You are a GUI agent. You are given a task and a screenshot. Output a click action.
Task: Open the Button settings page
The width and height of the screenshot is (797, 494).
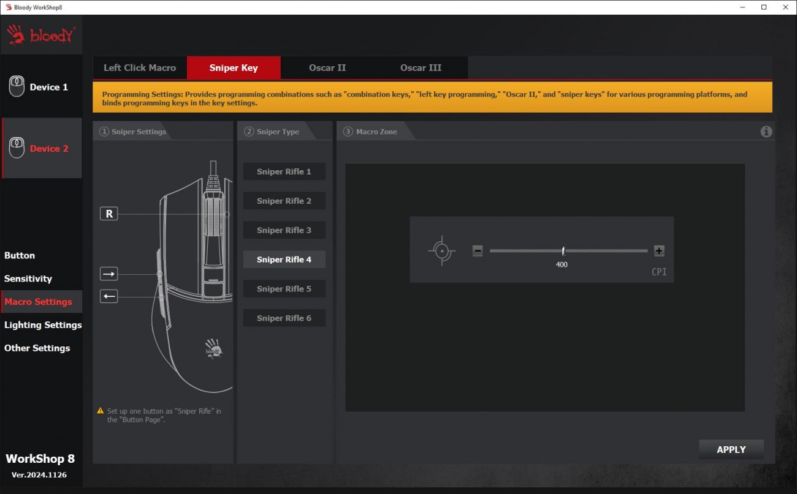pyautogui.click(x=20, y=255)
